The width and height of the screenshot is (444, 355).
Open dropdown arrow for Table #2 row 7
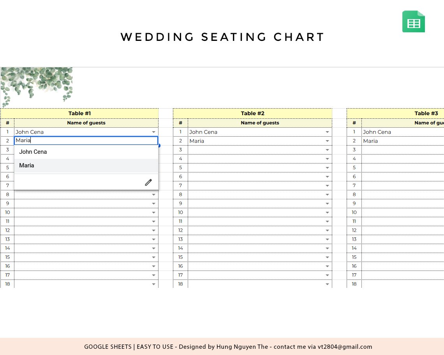(327, 186)
